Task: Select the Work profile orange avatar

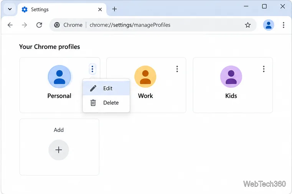Action: [145, 77]
